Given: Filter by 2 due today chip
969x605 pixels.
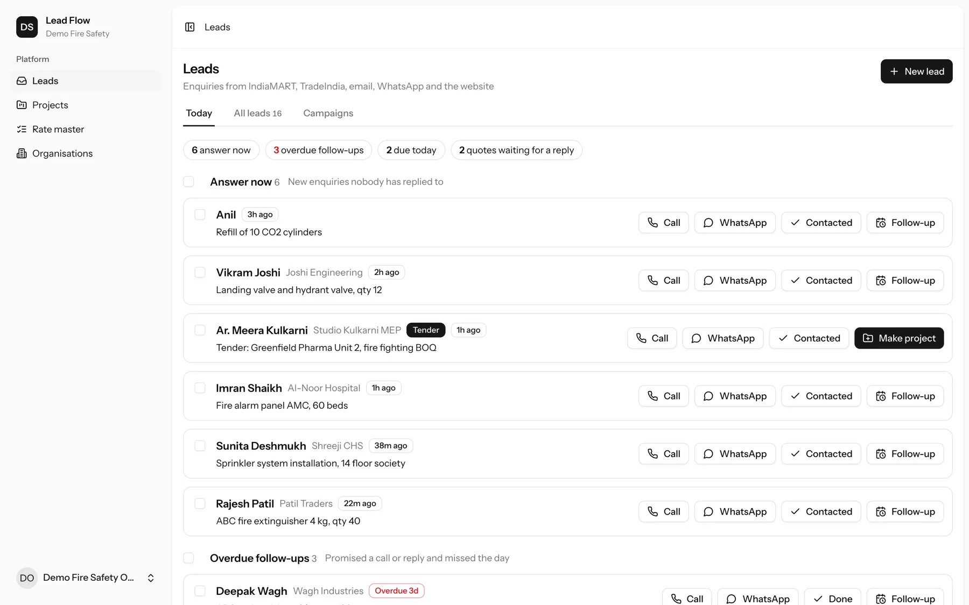Looking at the screenshot, I should [x=411, y=150].
